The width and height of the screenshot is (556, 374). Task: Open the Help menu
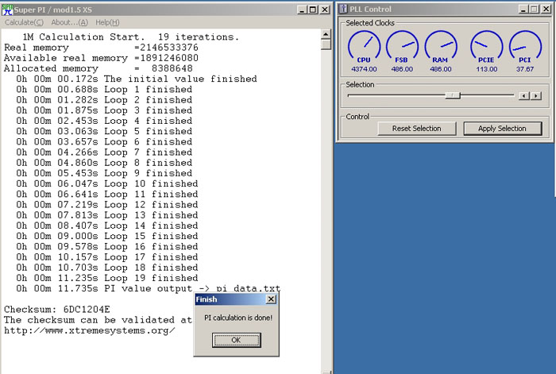tap(107, 22)
